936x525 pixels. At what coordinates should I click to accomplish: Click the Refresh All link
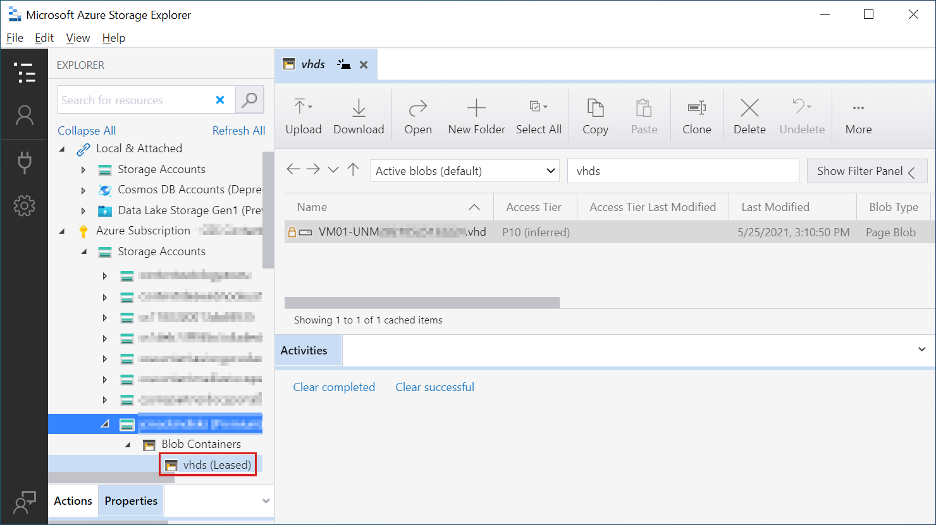coord(238,130)
